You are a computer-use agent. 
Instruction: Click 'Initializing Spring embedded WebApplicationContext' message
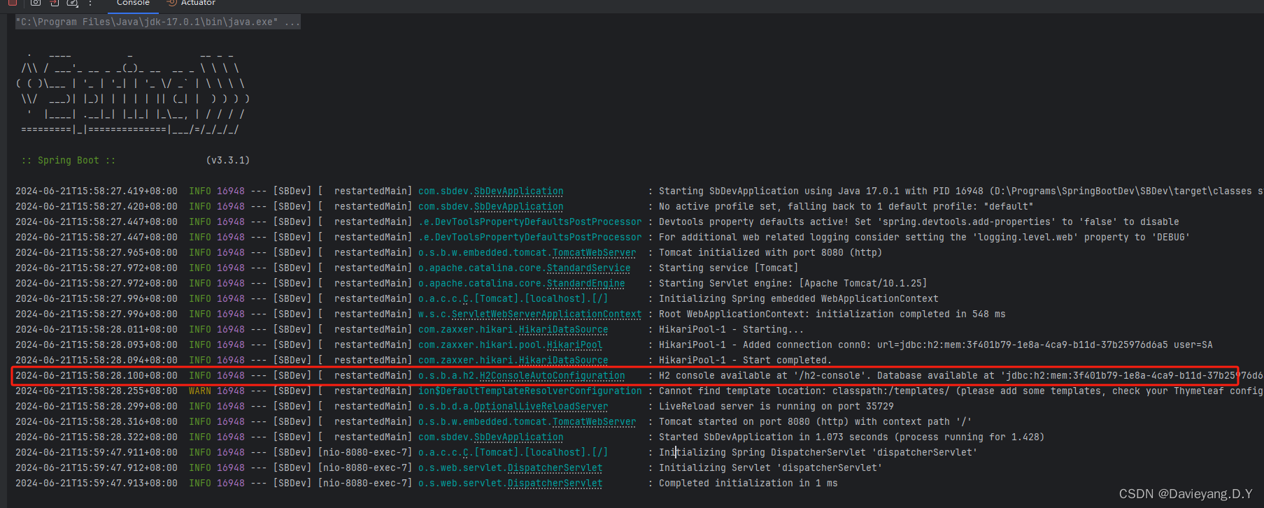(798, 299)
